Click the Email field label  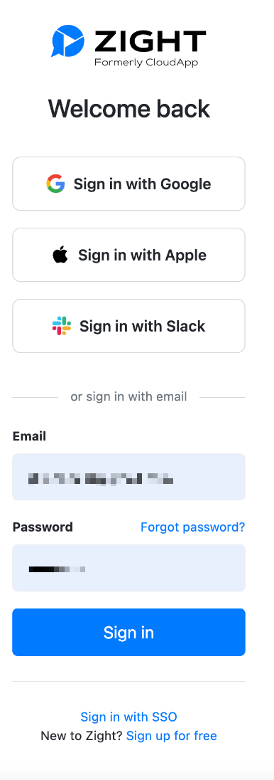tap(29, 436)
